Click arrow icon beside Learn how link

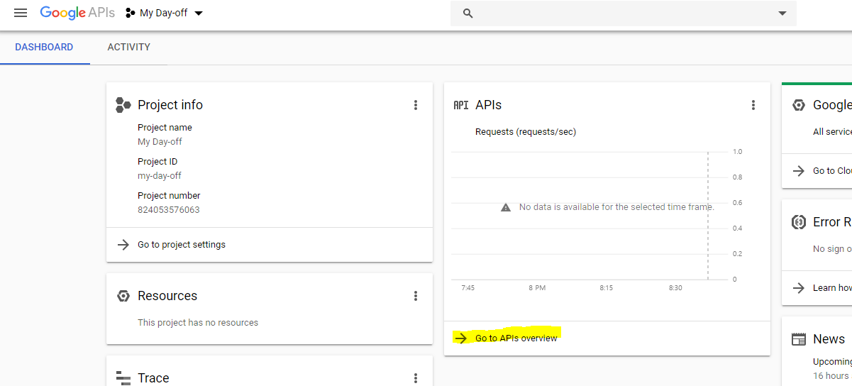(x=799, y=287)
